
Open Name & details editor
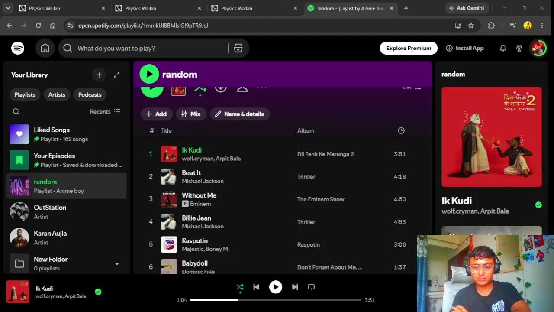[x=240, y=114]
